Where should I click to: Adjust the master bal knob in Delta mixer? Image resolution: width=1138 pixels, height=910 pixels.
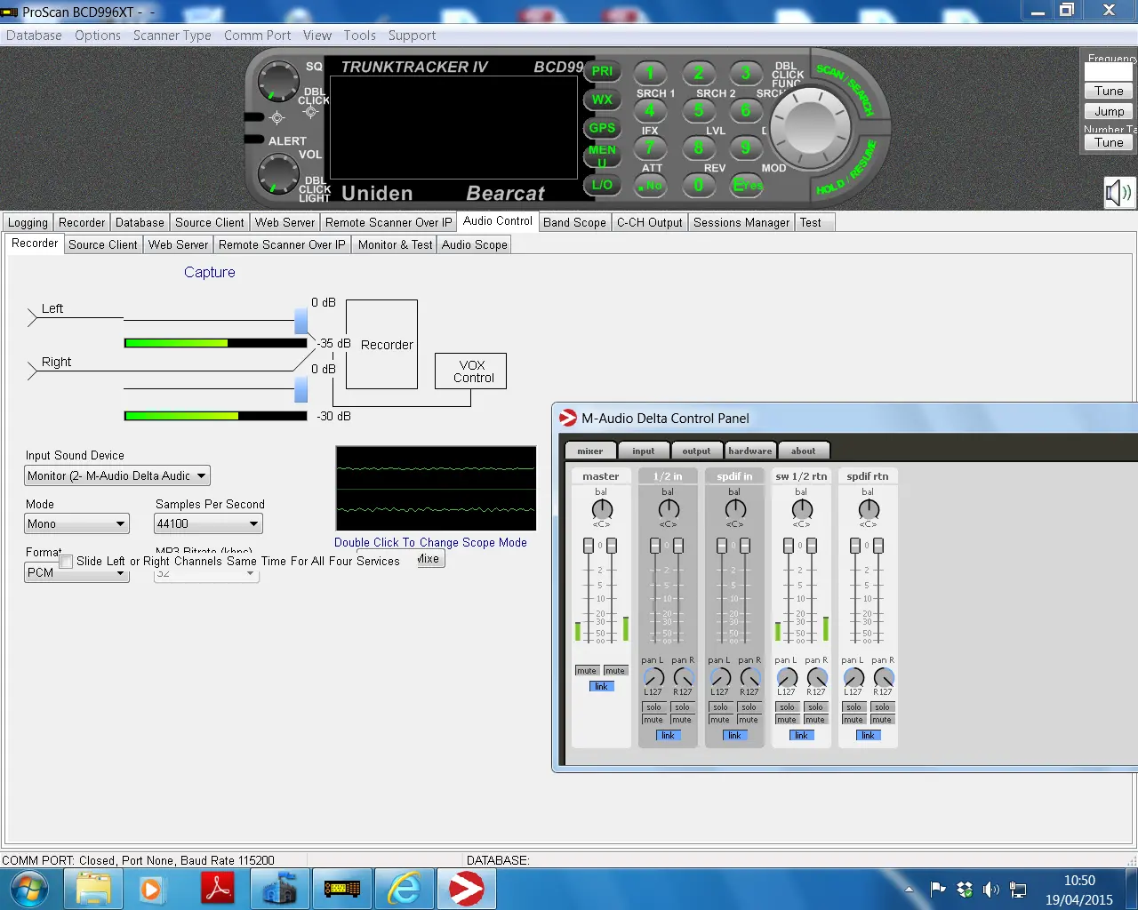(x=602, y=509)
